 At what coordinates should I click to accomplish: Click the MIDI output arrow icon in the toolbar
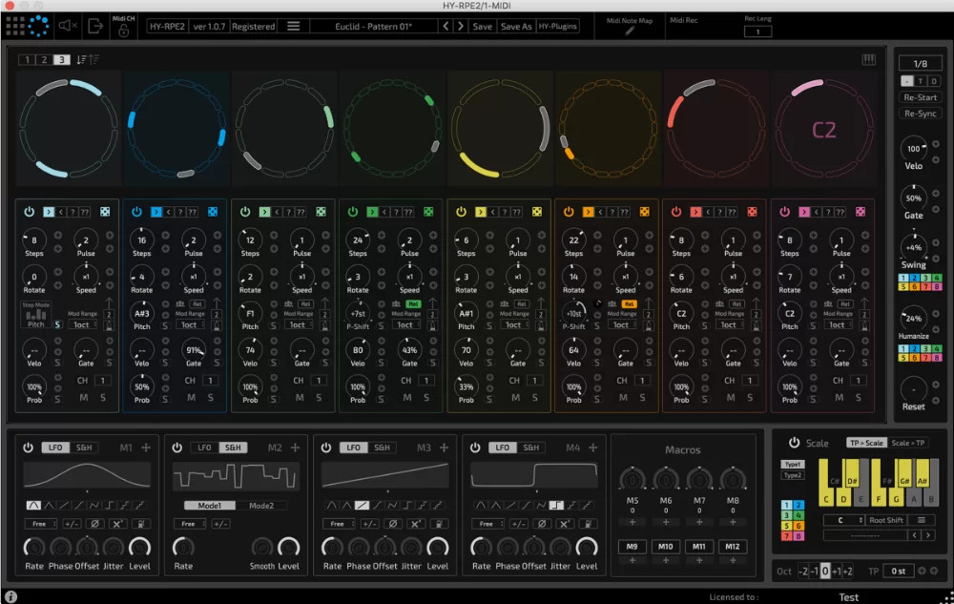(x=95, y=26)
